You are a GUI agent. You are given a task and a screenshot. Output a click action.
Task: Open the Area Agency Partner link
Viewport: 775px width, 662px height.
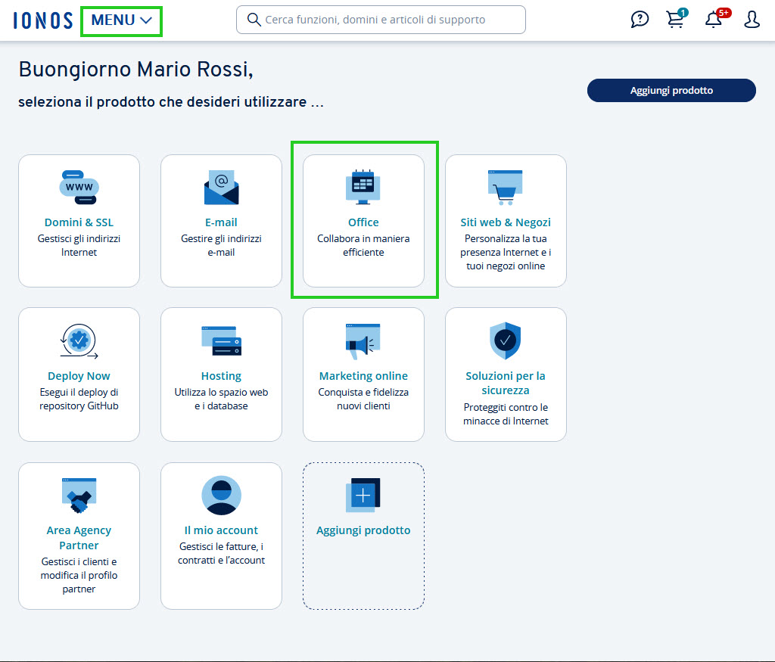[79, 537]
